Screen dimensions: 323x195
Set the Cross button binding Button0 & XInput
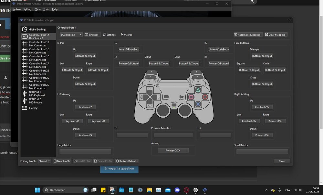262,84
